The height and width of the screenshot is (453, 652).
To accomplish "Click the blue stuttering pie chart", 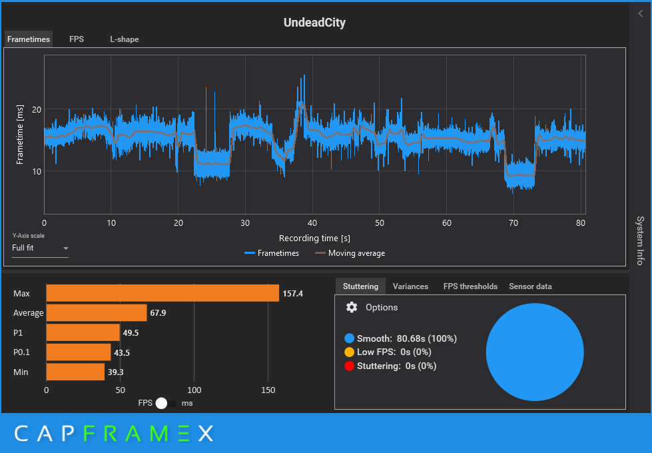I will click(535, 352).
